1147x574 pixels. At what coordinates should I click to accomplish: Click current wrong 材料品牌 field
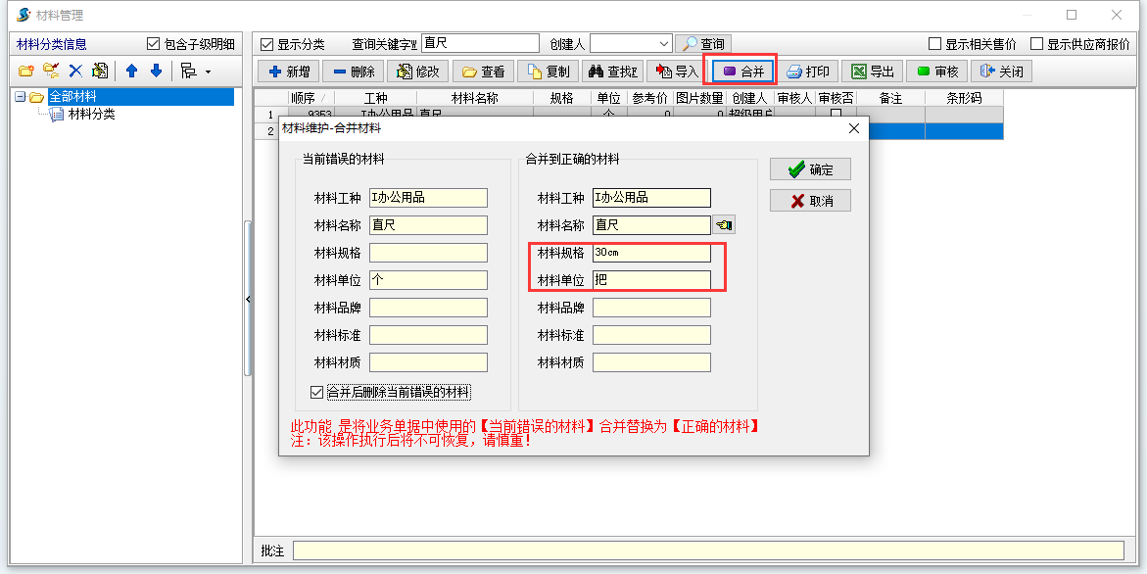coord(428,308)
